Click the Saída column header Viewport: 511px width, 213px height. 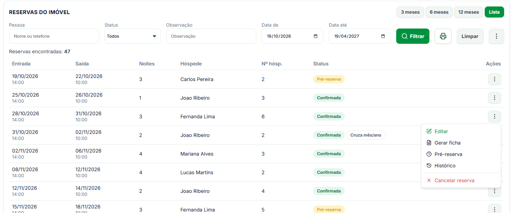82,64
